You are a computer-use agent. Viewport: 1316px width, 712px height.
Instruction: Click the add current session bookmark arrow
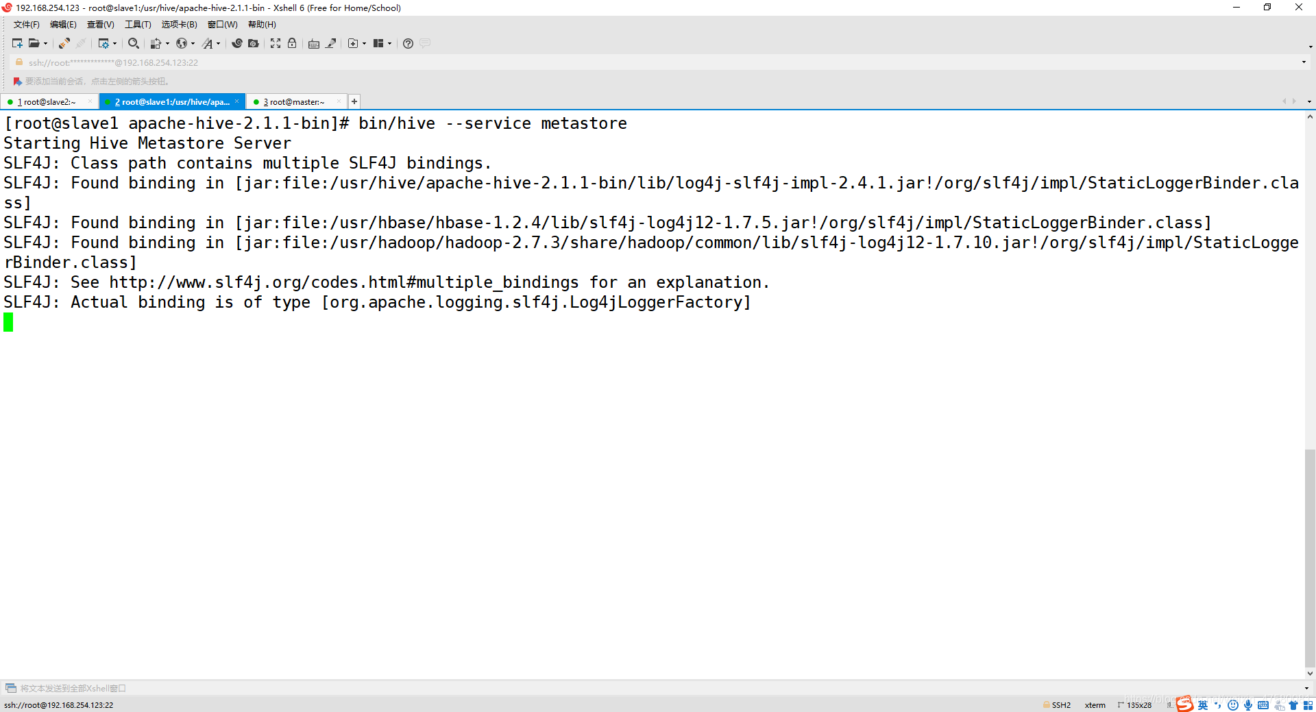(17, 82)
